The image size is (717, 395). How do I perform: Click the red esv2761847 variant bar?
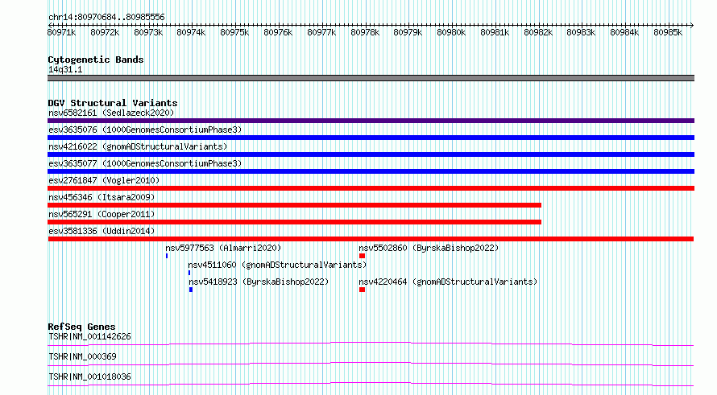pos(371,188)
